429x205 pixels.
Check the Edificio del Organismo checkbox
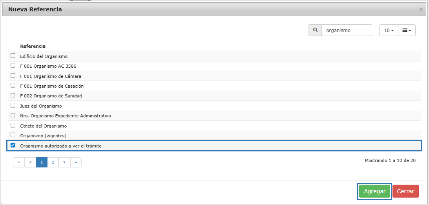tap(13, 56)
